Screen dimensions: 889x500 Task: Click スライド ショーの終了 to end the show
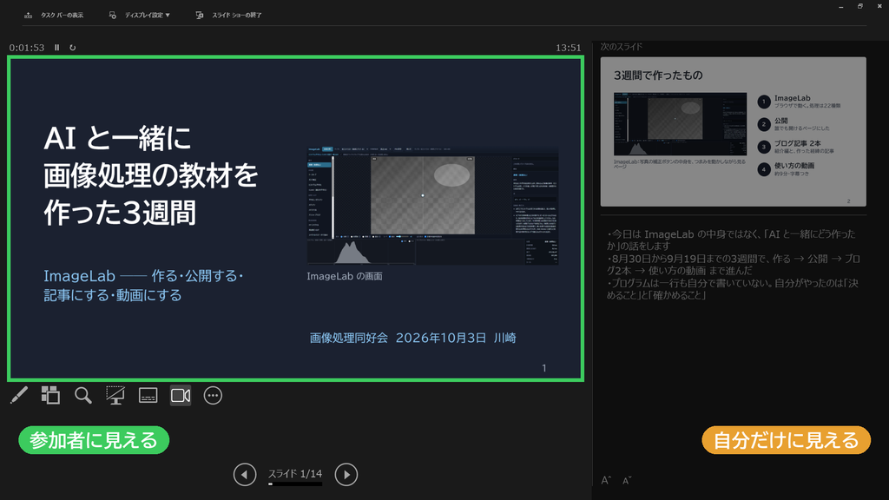(237, 16)
